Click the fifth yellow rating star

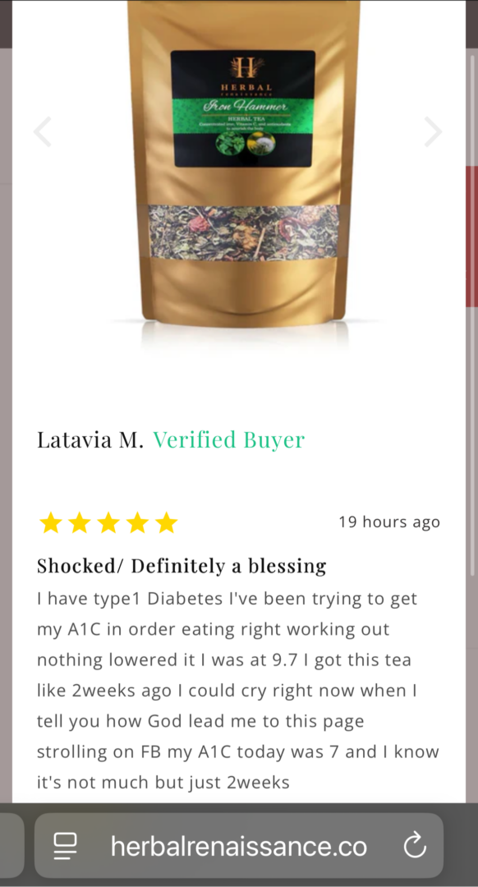coord(166,522)
